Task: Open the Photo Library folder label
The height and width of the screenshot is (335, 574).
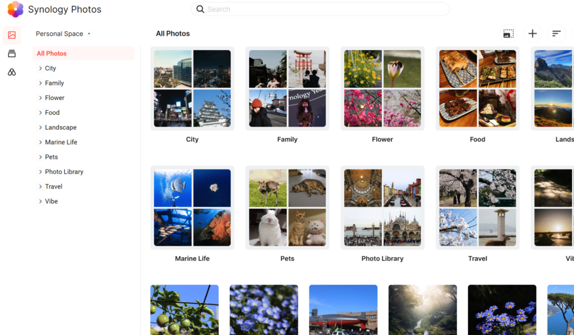Action: [x=382, y=258]
